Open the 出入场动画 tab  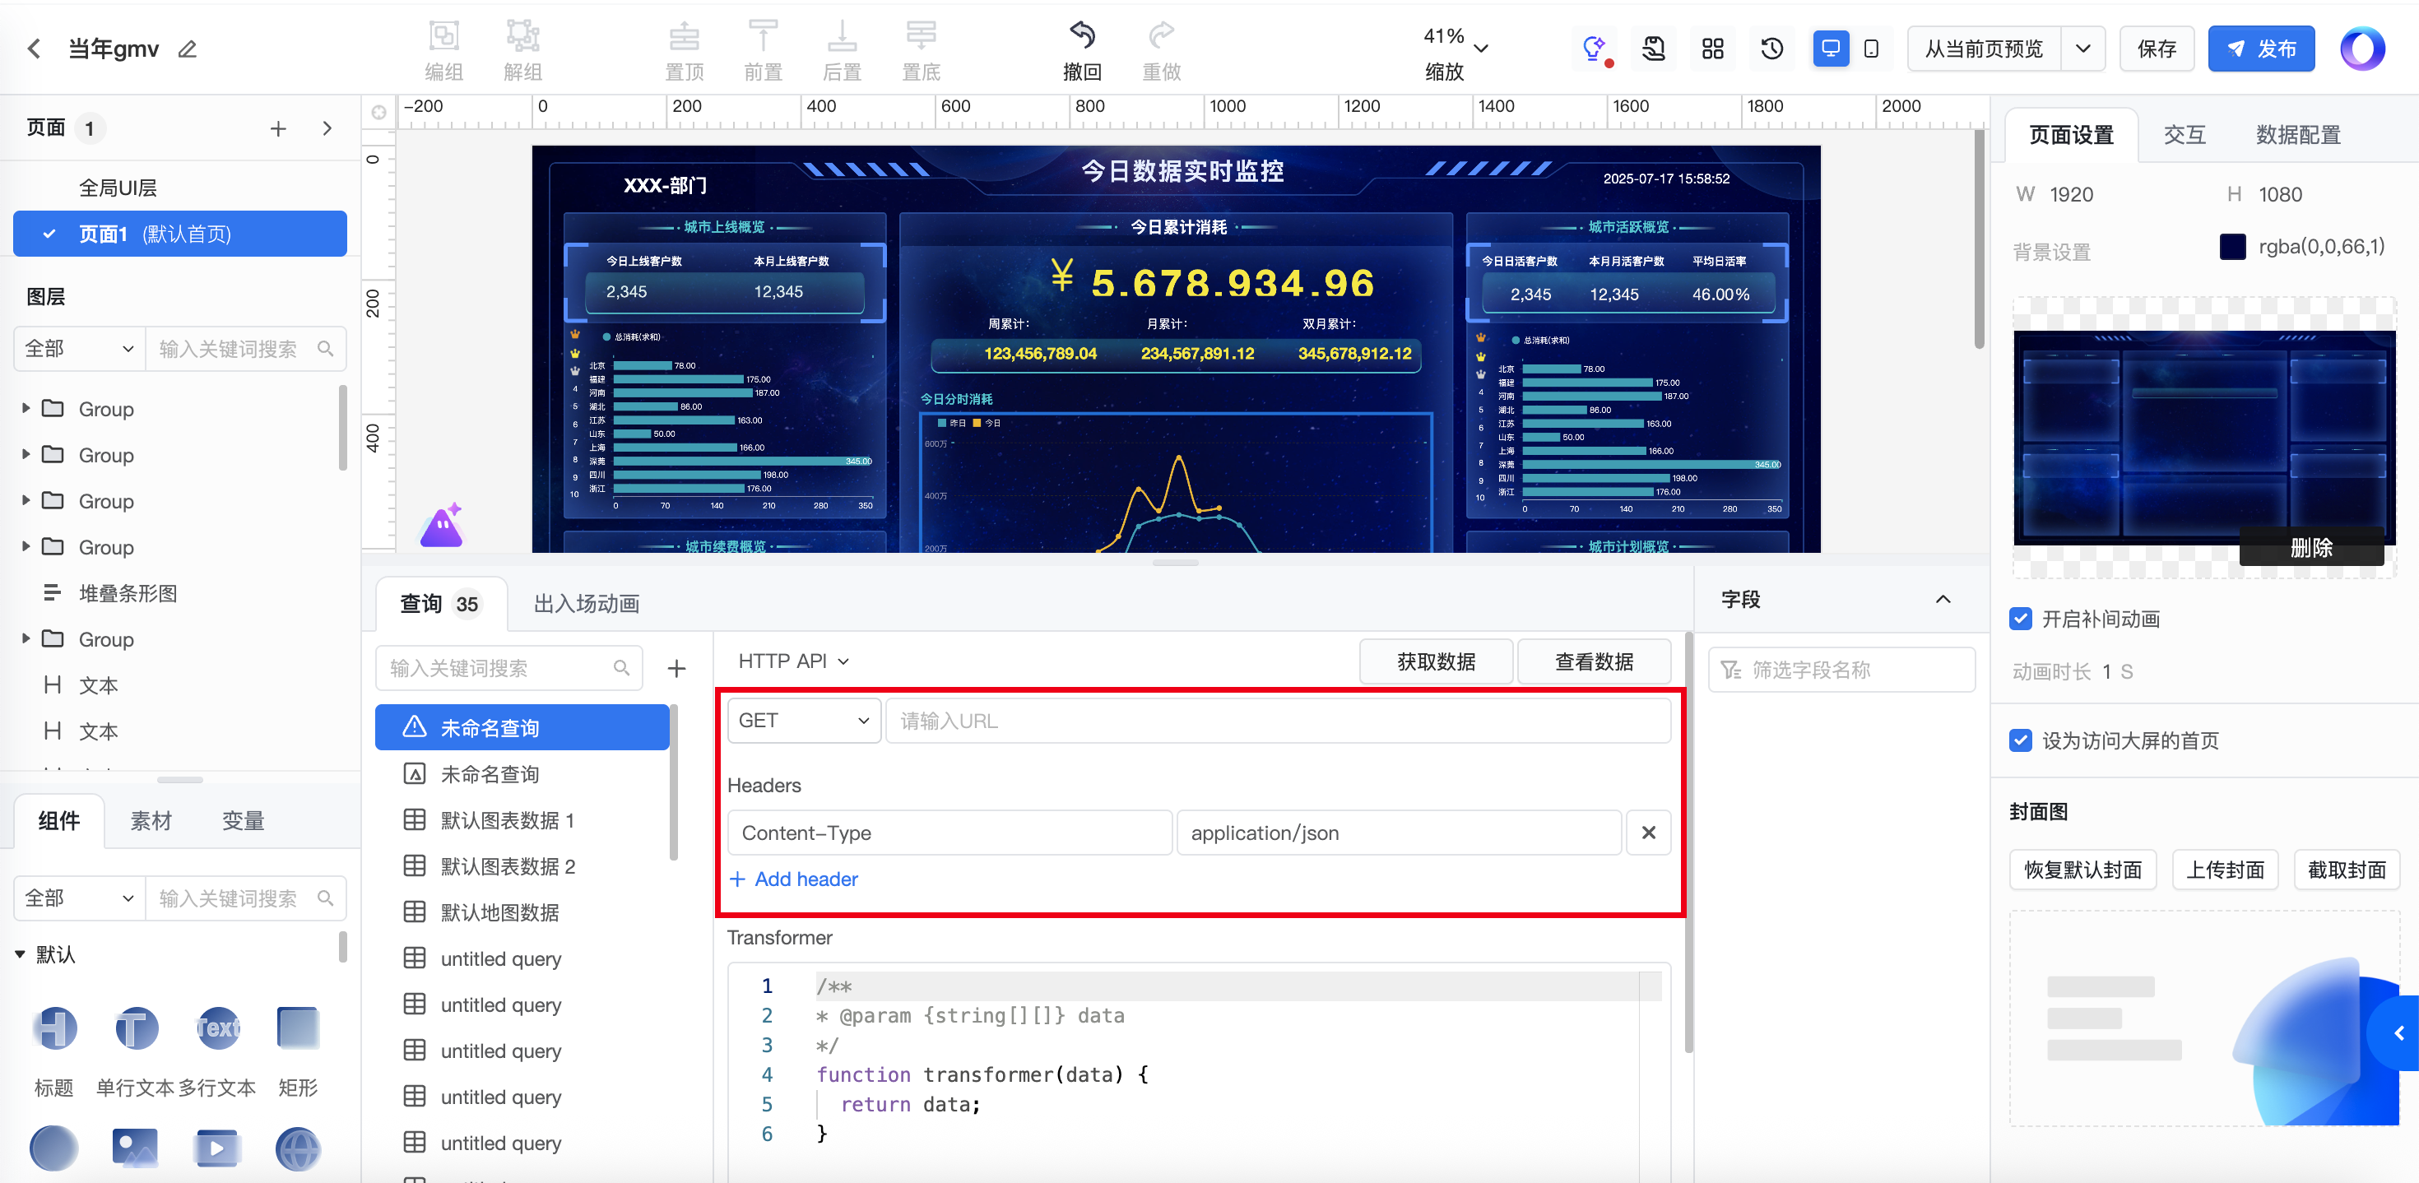tap(587, 604)
